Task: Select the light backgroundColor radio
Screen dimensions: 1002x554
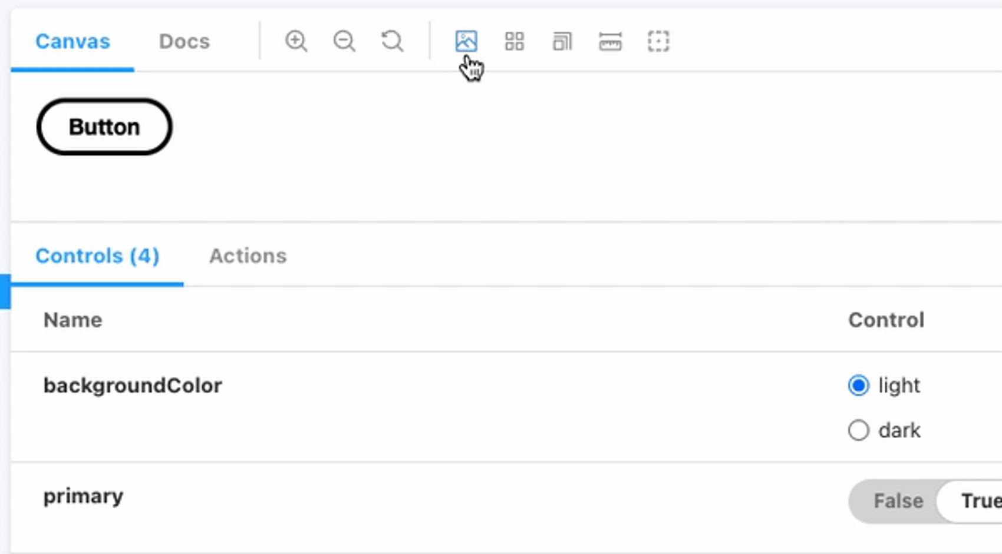Action: 858,386
